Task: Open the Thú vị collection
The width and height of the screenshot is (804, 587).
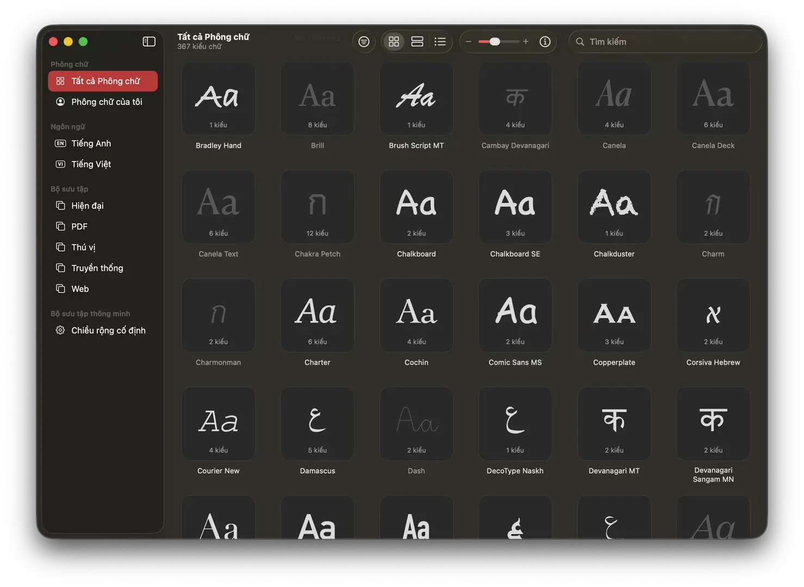Action: tap(103, 247)
